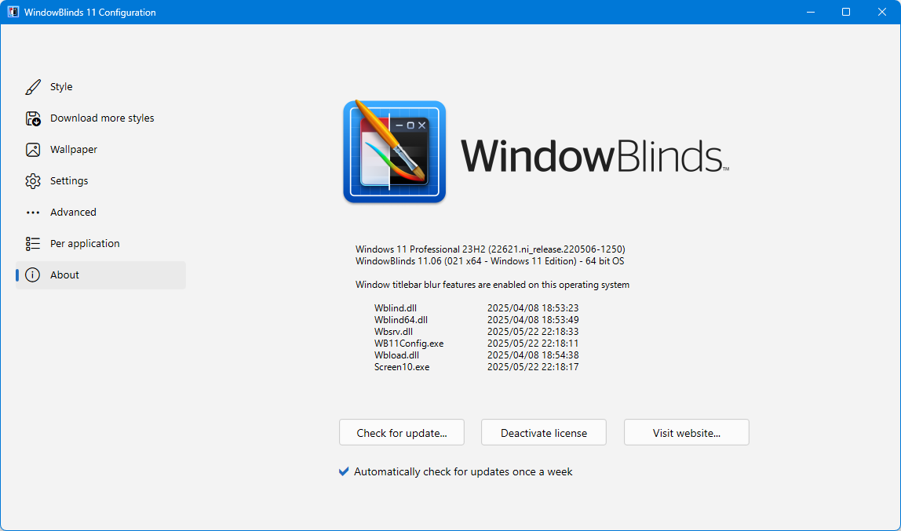Go to Download more styles
This screenshot has width=901, height=531.
[100, 118]
